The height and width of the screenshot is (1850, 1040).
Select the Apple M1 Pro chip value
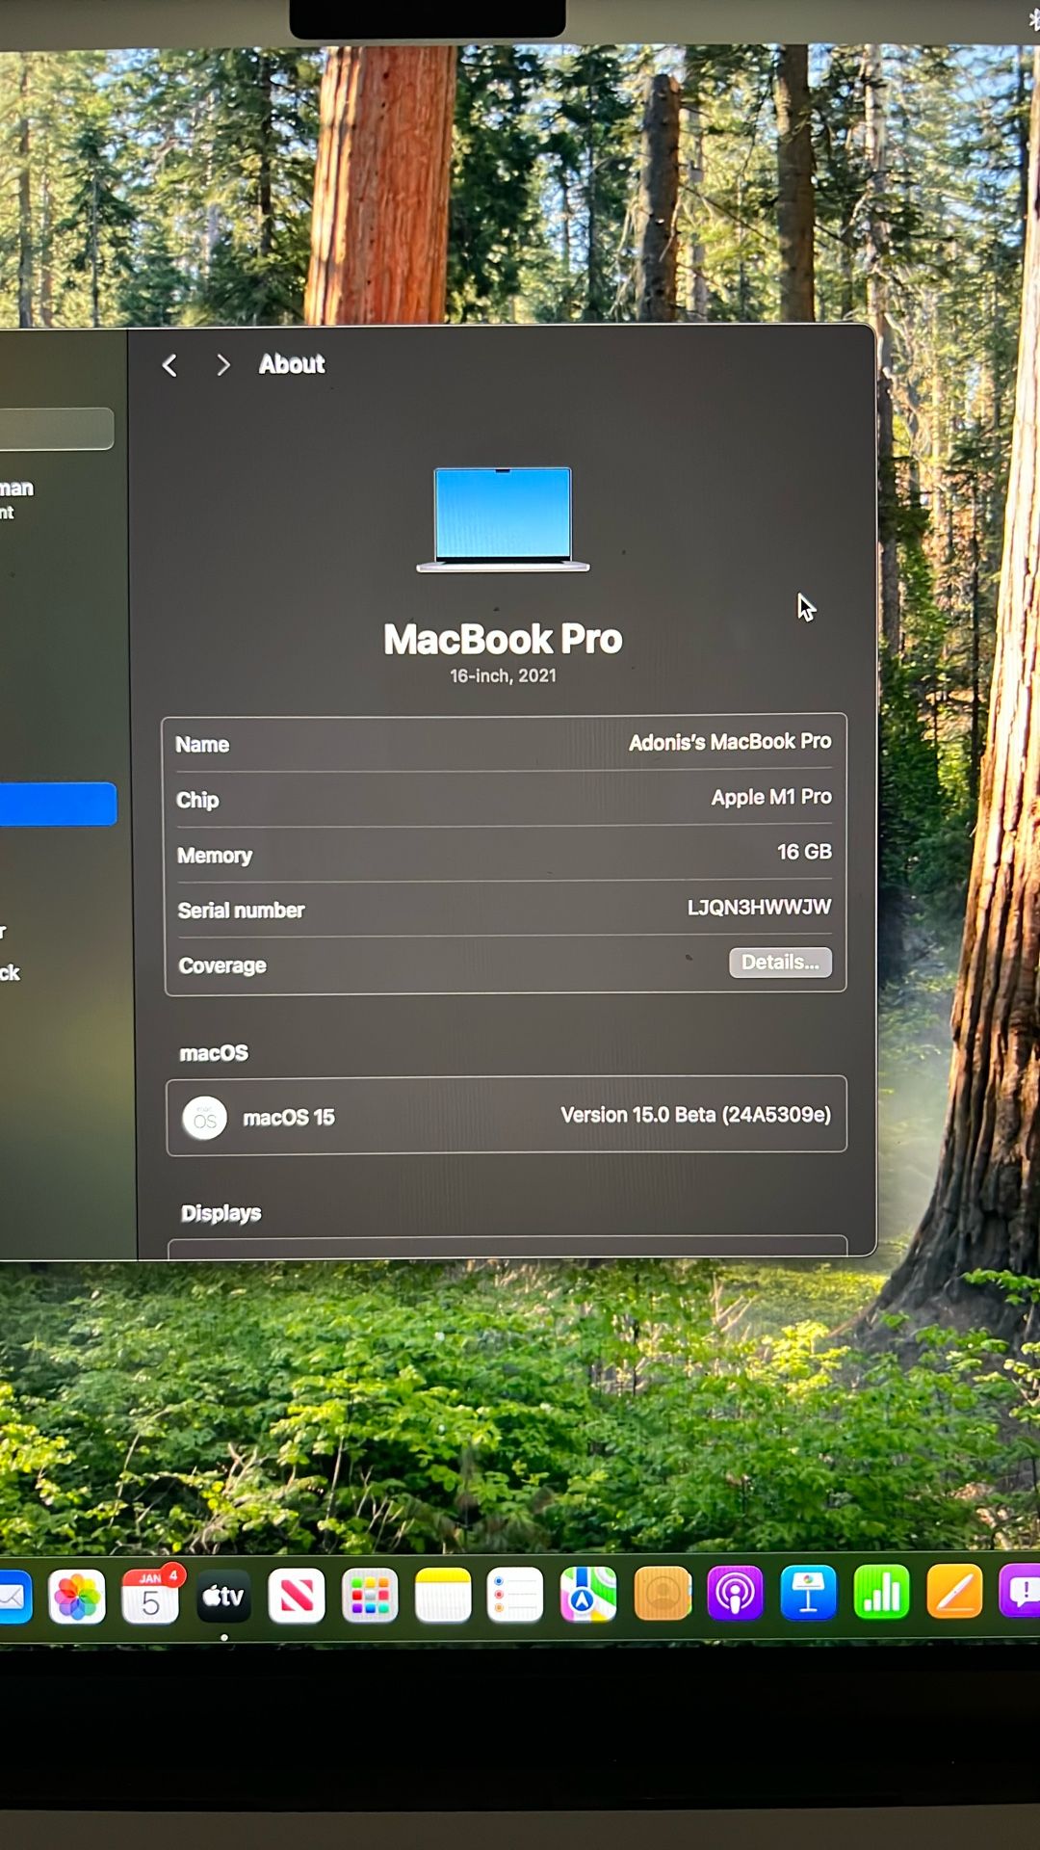pos(771,797)
